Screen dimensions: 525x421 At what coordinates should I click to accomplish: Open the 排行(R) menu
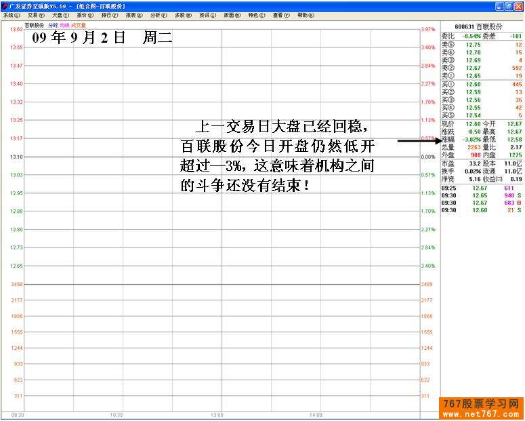tap(110, 16)
